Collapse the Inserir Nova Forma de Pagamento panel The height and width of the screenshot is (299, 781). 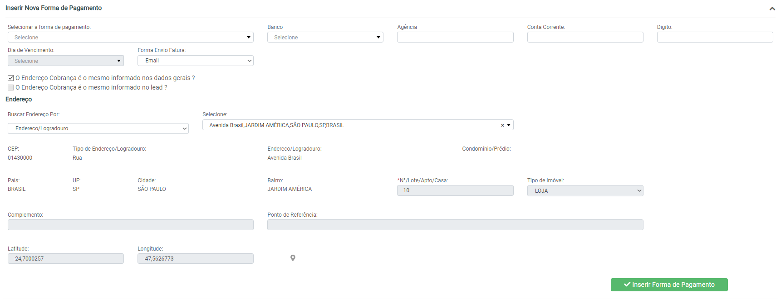pyautogui.click(x=772, y=9)
